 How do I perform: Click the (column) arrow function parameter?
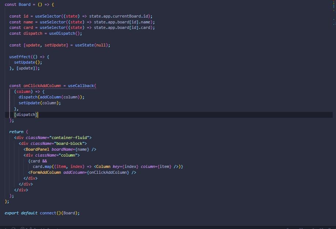pyautogui.click(x=23, y=91)
